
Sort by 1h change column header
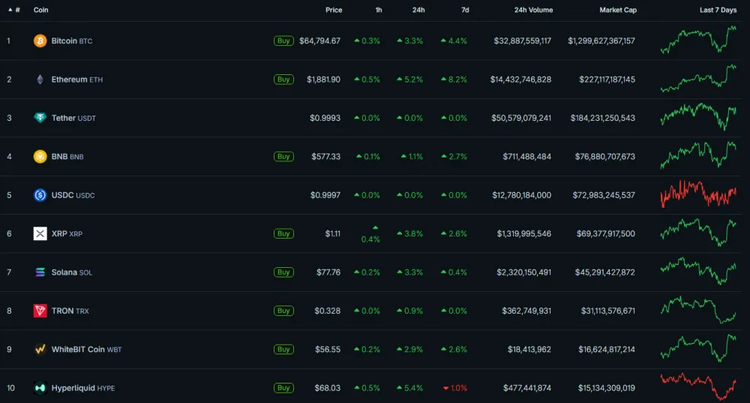coord(378,10)
